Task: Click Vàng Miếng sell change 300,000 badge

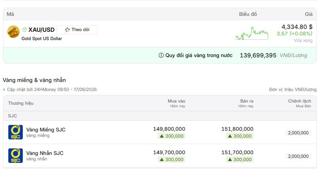Action: click(x=240, y=136)
